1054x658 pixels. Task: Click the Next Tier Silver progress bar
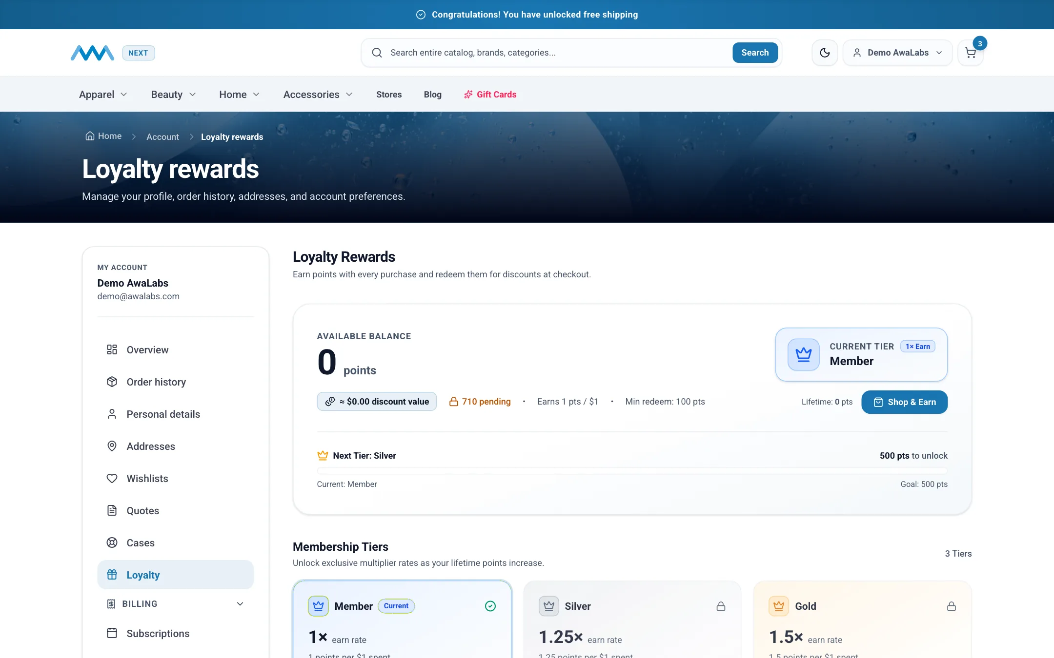coord(632,471)
